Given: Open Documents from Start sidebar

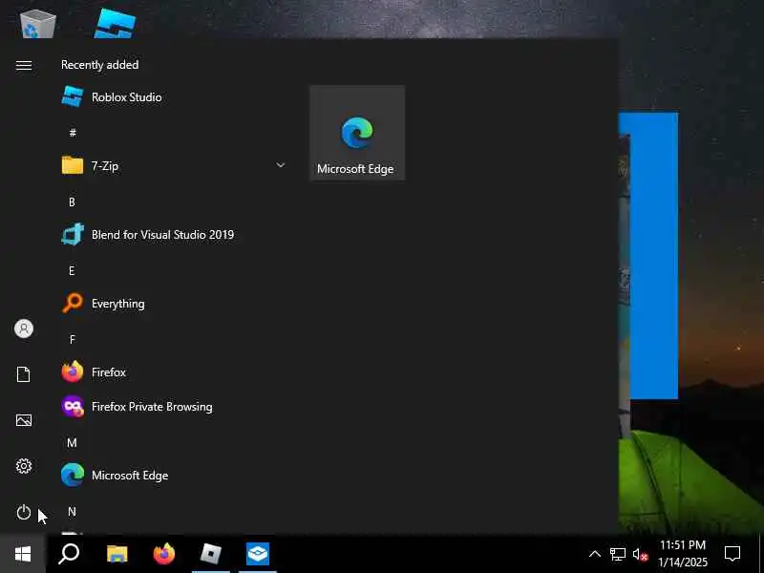Looking at the screenshot, I should click(23, 374).
